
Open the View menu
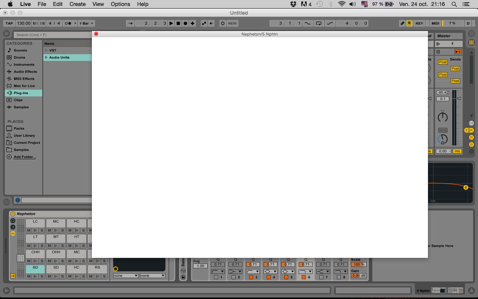tap(98, 4)
